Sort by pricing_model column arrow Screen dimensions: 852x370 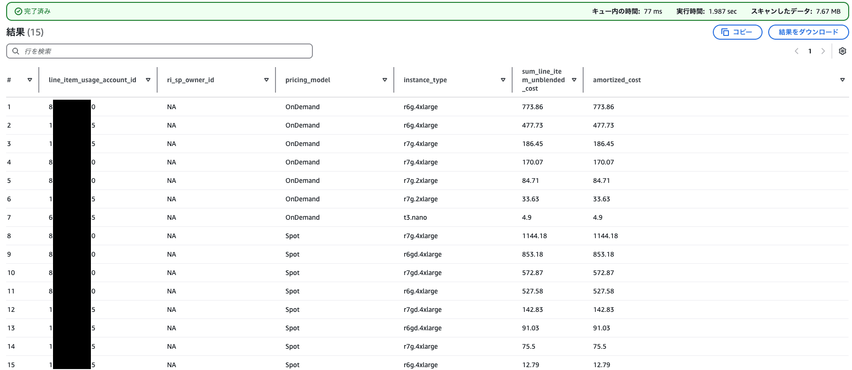[385, 80]
